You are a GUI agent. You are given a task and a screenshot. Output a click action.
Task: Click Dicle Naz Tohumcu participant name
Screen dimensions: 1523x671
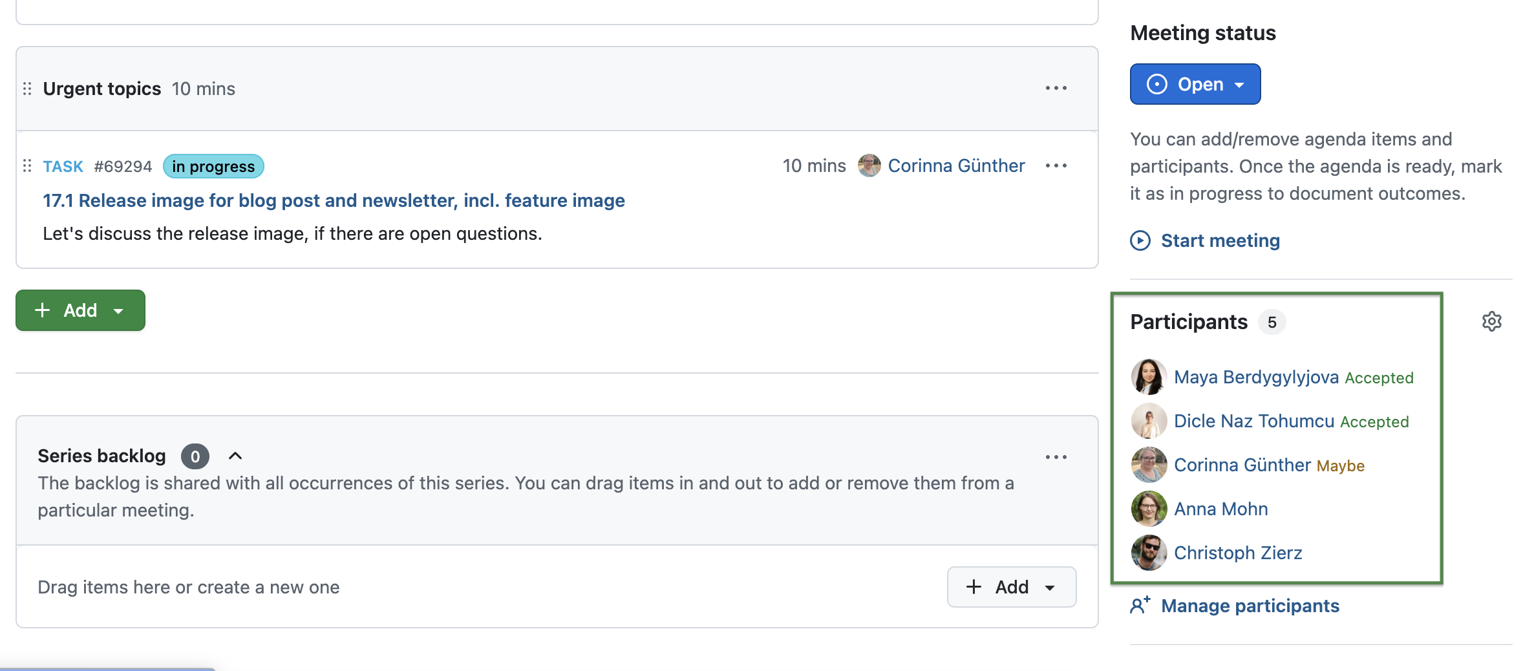point(1253,421)
